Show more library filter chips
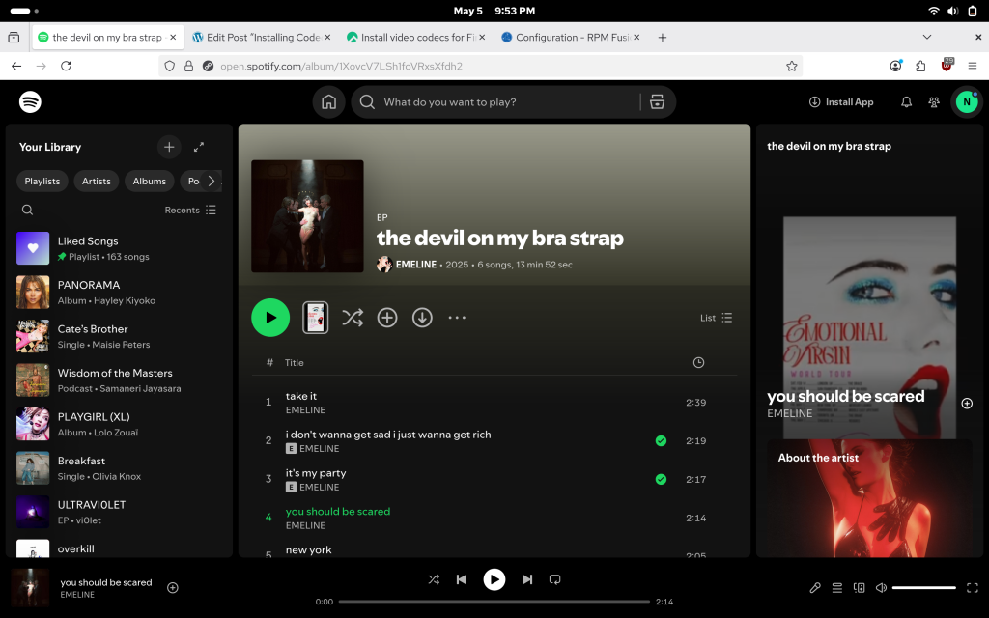Viewport: 989px width, 618px height. coord(212,181)
